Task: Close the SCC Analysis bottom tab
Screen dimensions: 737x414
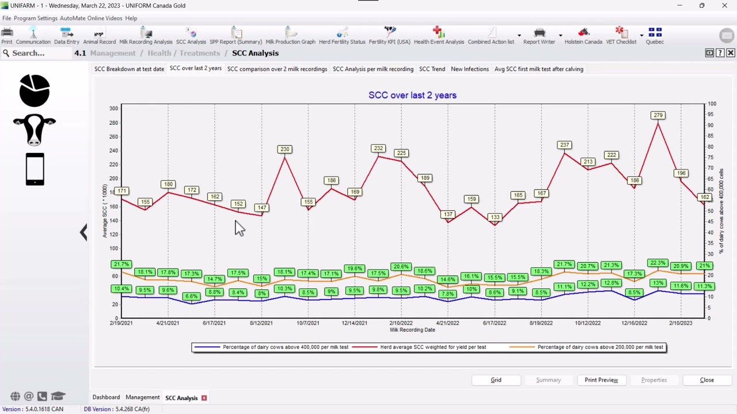Action: tap(204, 398)
